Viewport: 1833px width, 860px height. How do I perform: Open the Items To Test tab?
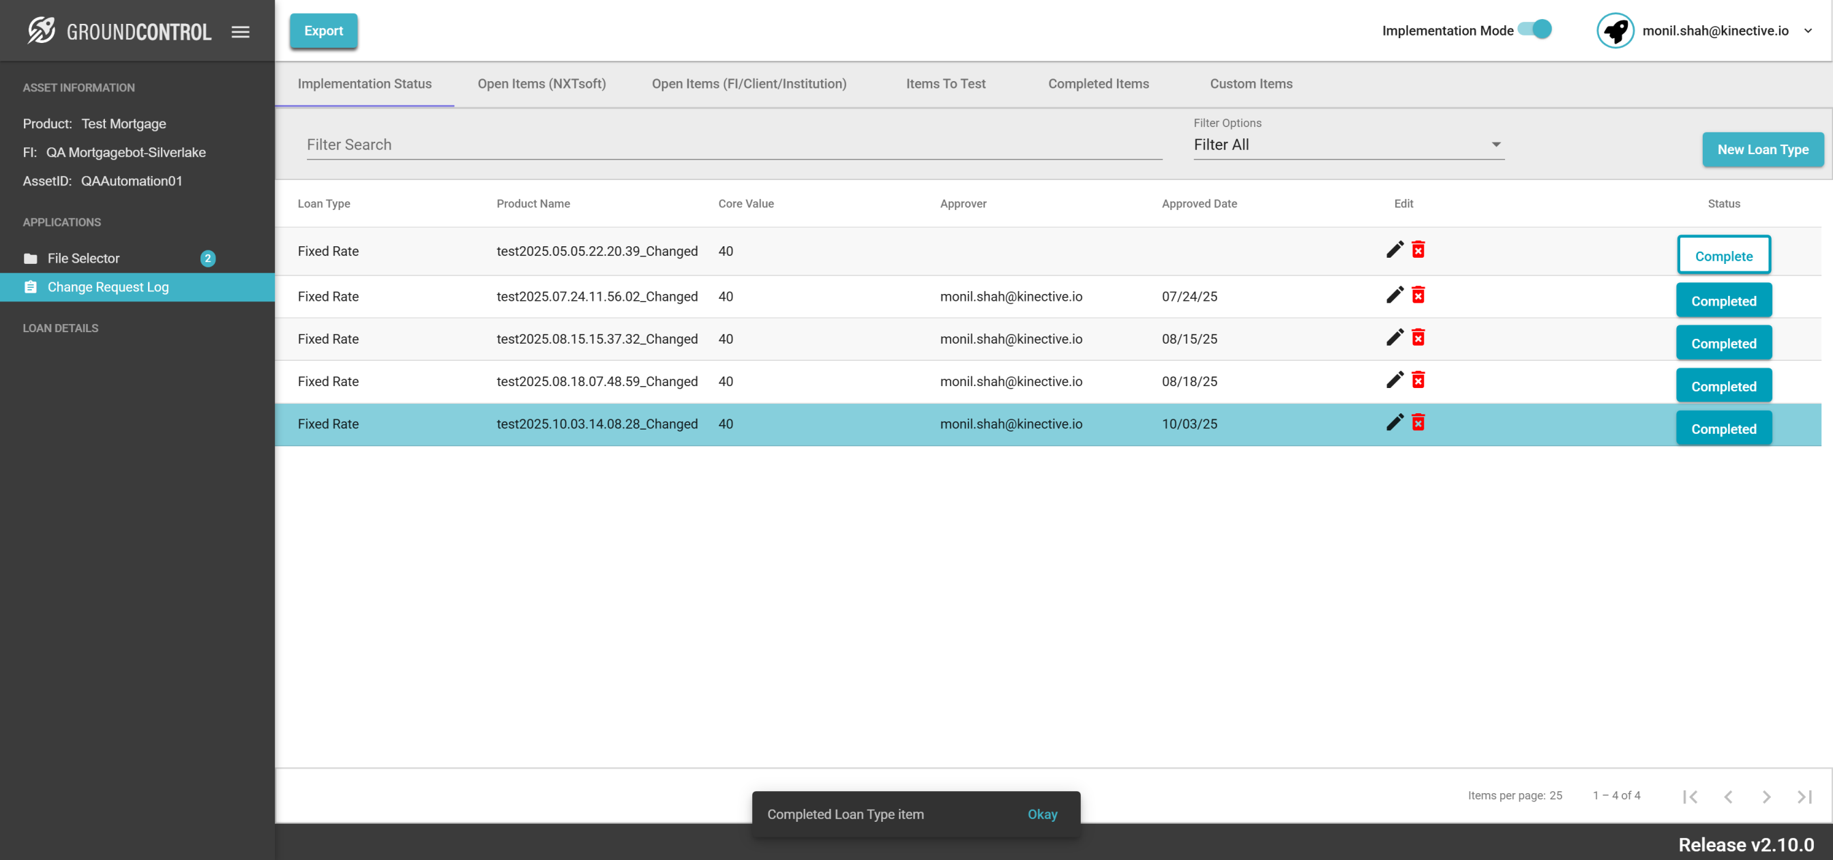(x=945, y=84)
